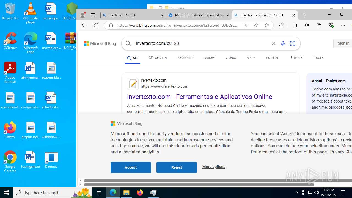This screenshot has width=352, height=198.
Task: Open Microsoft Edge desktop shortcut
Action: [x=31, y=43]
